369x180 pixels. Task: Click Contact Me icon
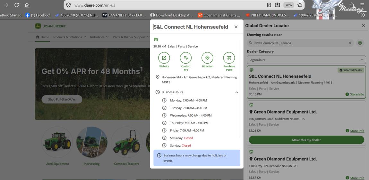point(186,58)
